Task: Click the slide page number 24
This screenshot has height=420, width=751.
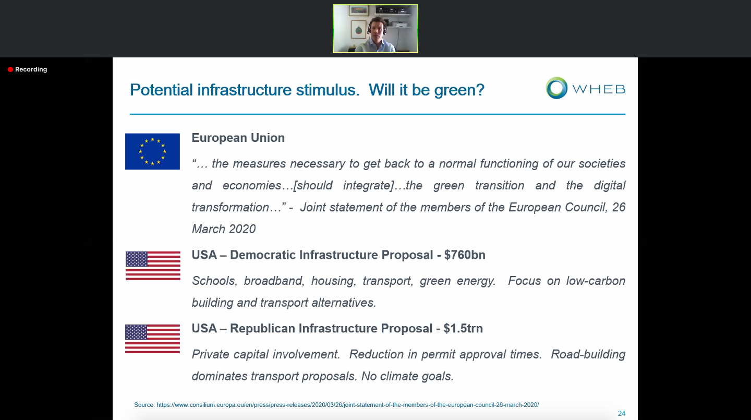Action: tap(621, 414)
